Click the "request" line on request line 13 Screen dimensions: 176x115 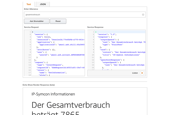(41, 62)
